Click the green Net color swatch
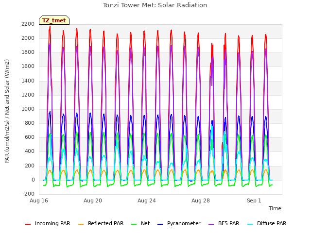 [134, 224]
